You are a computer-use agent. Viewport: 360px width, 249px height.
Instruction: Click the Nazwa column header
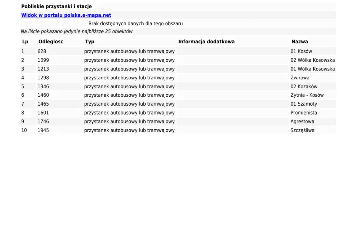point(300,41)
